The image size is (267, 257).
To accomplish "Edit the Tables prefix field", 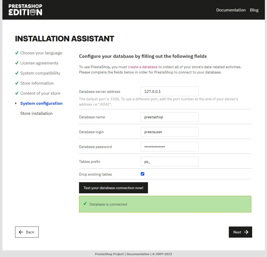I will point(170,162).
